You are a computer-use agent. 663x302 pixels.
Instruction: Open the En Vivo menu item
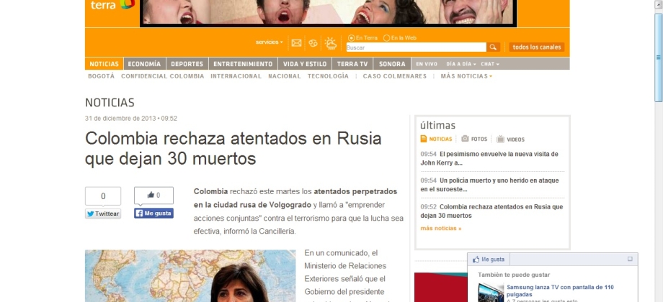pyautogui.click(x=427, y=64)
